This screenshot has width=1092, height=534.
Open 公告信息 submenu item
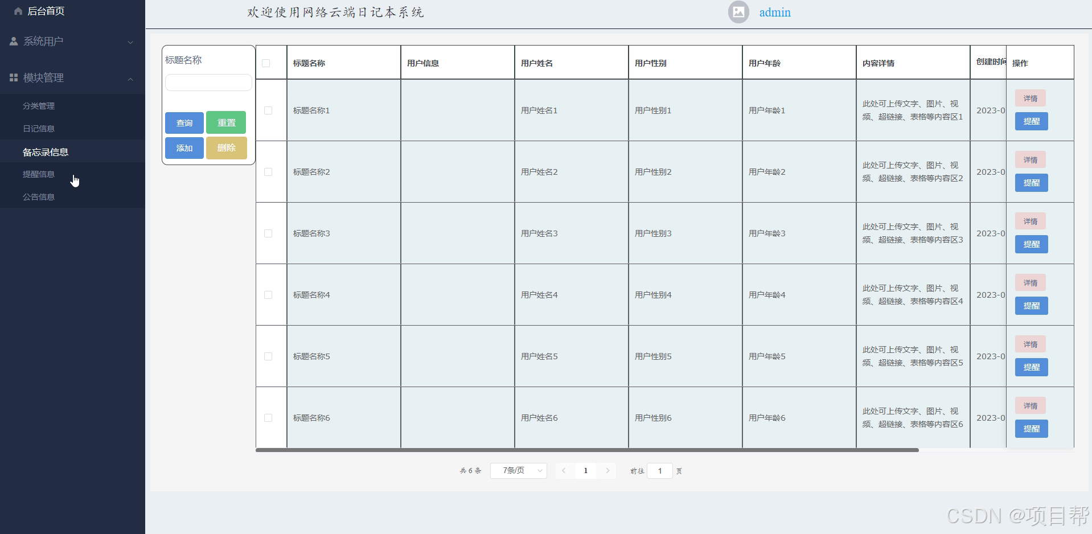[x=39, y=197]
